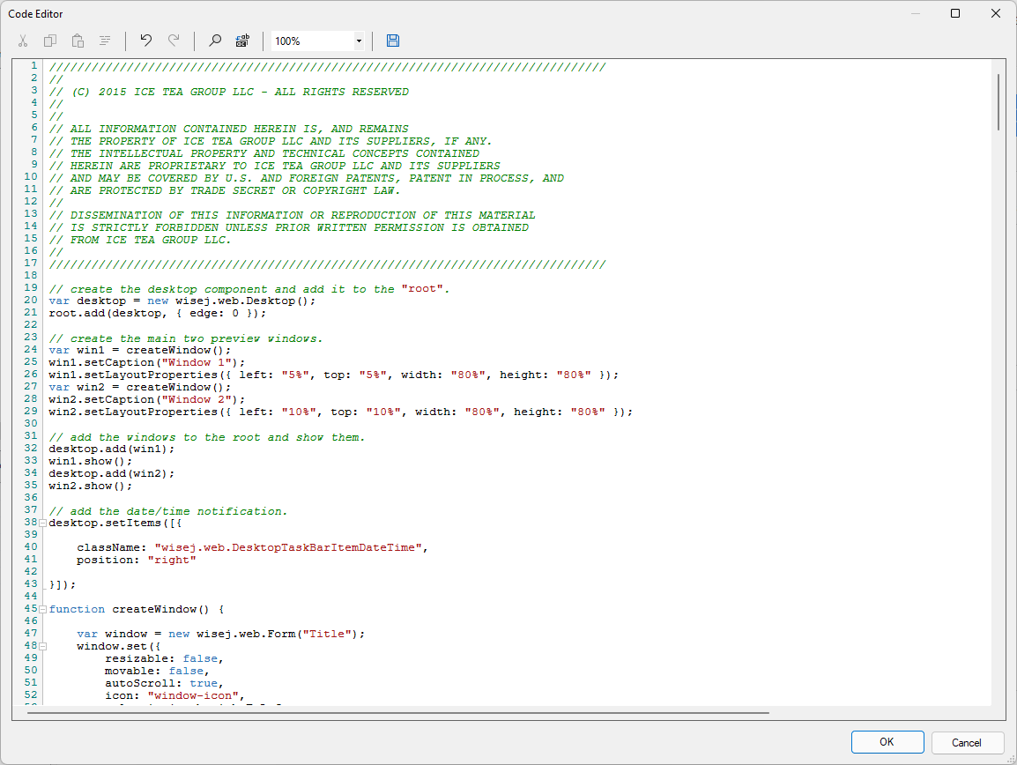This screenshot has width=1017, height=765.
Task: Click the text win1.setCaption("Window 1");
Action: pyautogui.click(x=147, y=363)
